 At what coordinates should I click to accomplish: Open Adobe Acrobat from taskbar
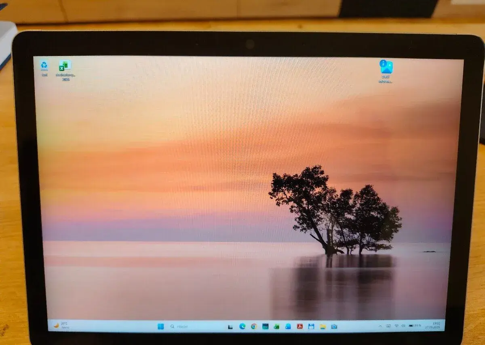[300, 326]
